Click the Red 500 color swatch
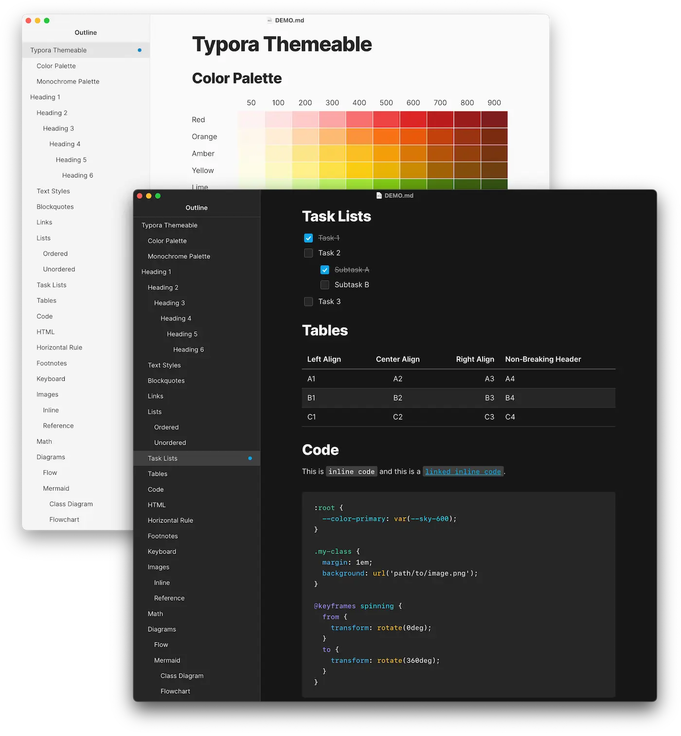Image resolution: width=681 pixels, height=736 pixels. coord(386,120)
